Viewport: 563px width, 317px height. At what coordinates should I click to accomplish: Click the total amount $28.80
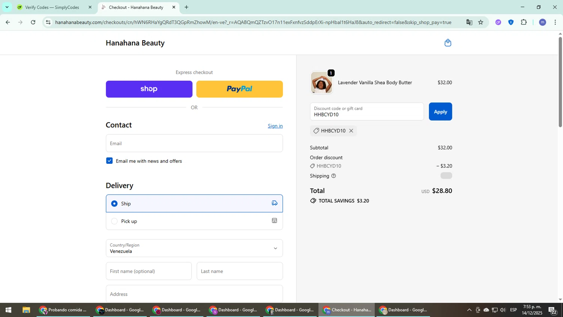click(x=442, y=191)
